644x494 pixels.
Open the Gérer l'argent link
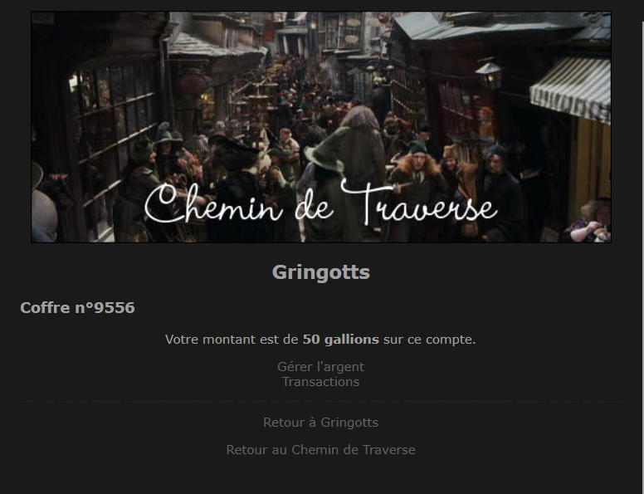pos(321,366)
